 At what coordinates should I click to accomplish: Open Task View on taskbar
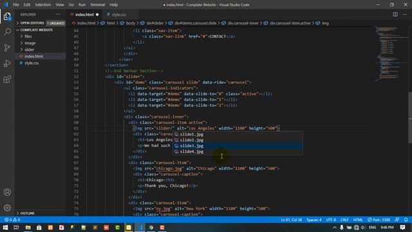point(16,227)
